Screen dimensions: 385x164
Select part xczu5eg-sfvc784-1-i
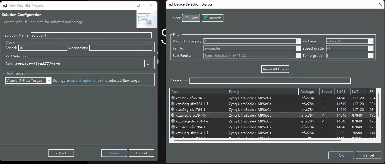tap(273, 104)
